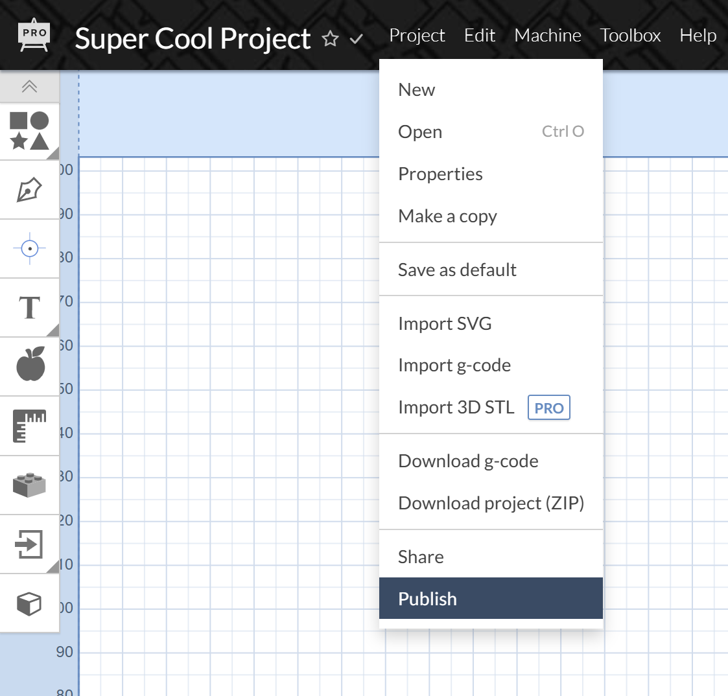Open the ruler box generator tool
728x696 pixels.
pos(29,425)
